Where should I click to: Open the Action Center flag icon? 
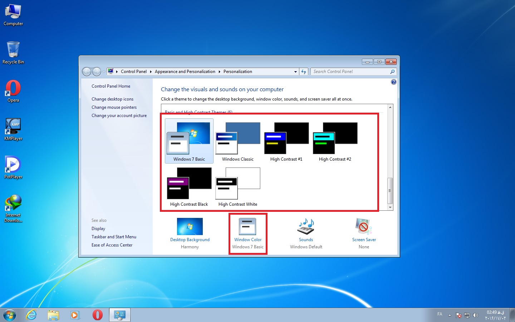tap(458, 315)
